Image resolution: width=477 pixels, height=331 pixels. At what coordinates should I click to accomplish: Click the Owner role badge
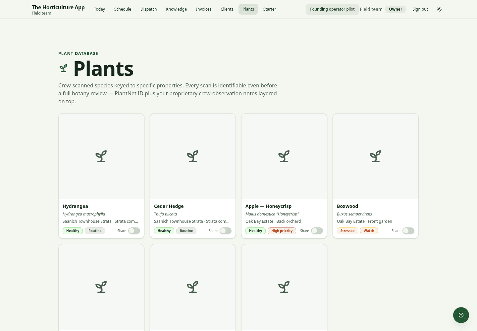(x=396, y=9)
